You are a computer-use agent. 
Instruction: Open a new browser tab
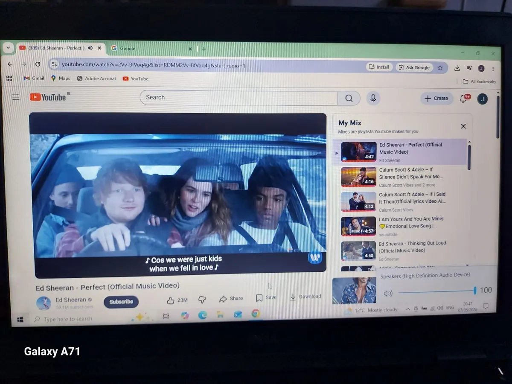(204, 49)
